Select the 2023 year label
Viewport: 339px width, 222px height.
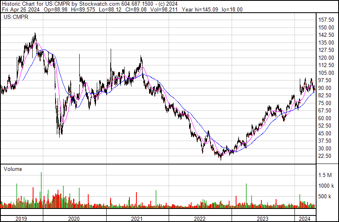(x=263, y=219)
